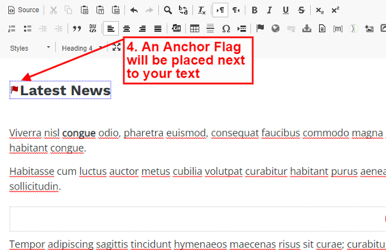The height and width of the screenshot is (250, 386).
Task: Select Paste from Word icon
Action: point(116,10)
